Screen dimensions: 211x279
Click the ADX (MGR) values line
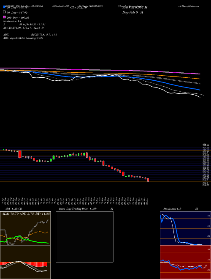30,35
